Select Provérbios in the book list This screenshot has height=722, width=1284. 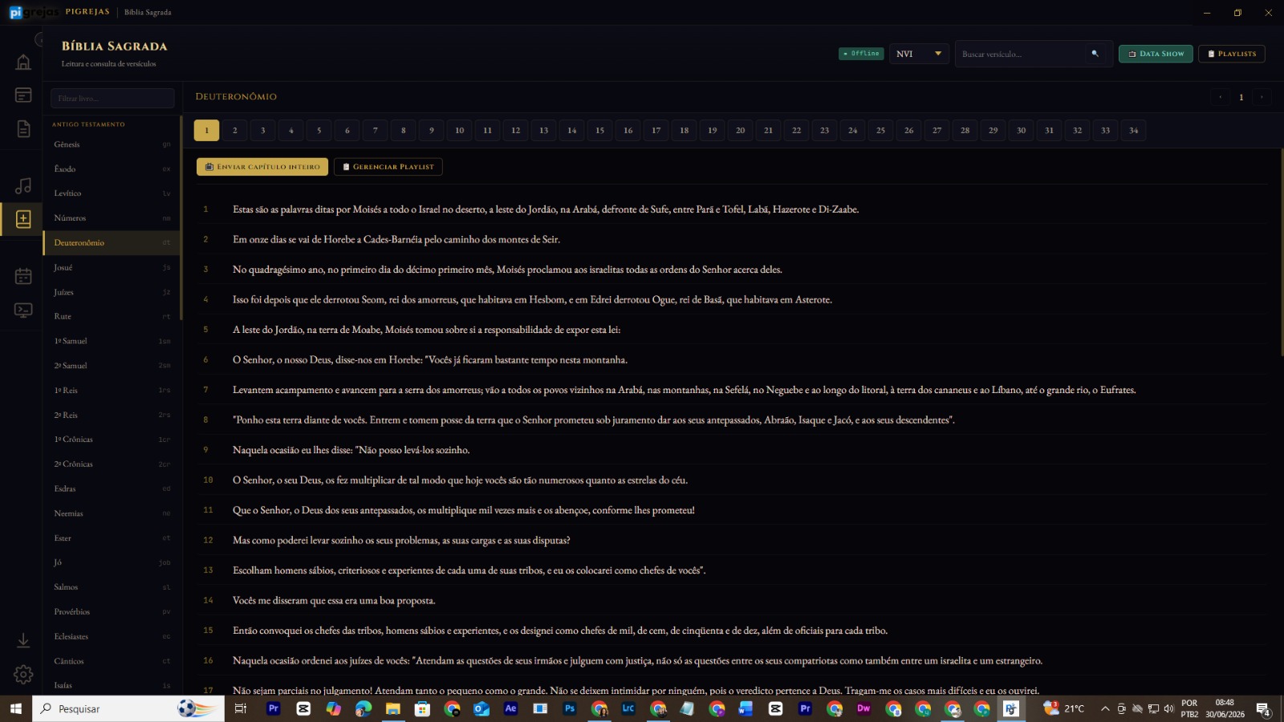coord(112,612)
